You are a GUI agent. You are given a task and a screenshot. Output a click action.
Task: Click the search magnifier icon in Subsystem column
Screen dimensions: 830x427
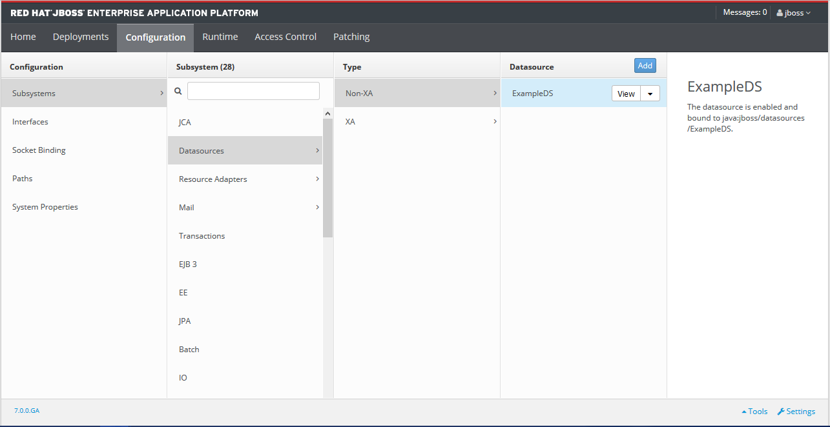tap(178, 92)
